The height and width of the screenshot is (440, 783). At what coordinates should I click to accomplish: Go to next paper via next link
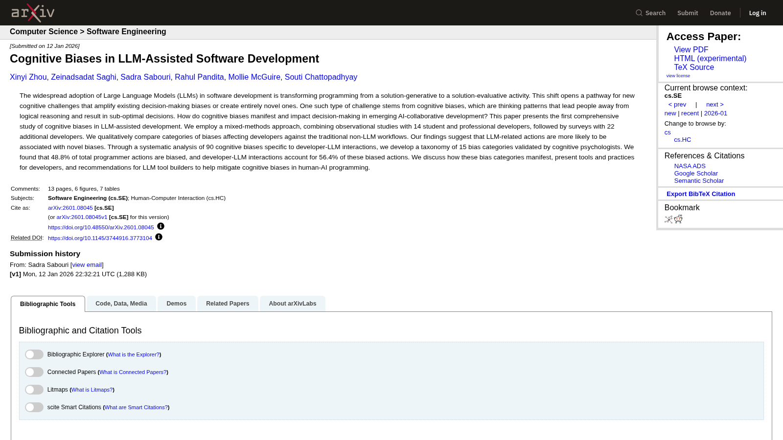pyautogui.click(x=715, y=105)
